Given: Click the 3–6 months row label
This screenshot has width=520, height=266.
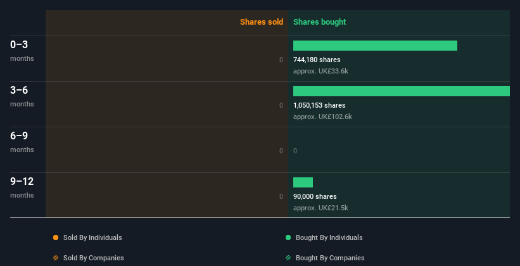Looking at the screenshot, I should 22,96.
